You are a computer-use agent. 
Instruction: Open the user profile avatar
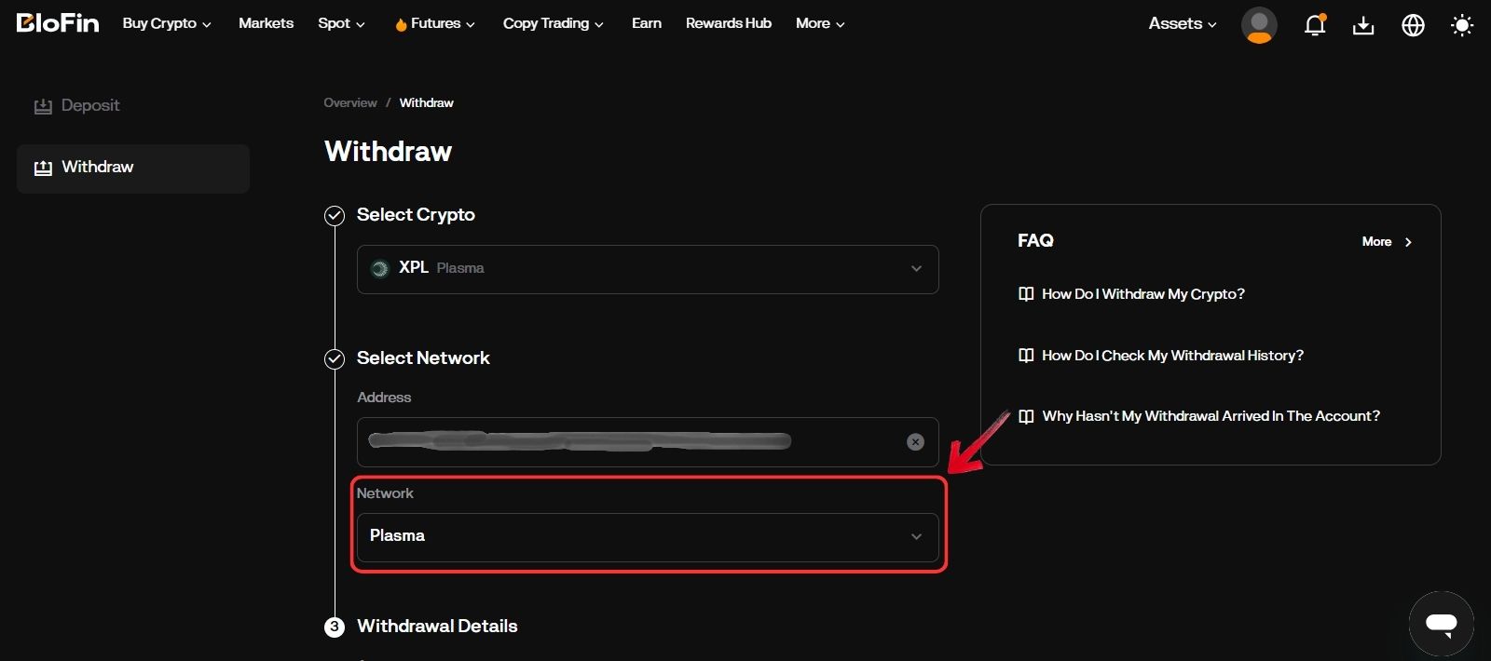1258,25
